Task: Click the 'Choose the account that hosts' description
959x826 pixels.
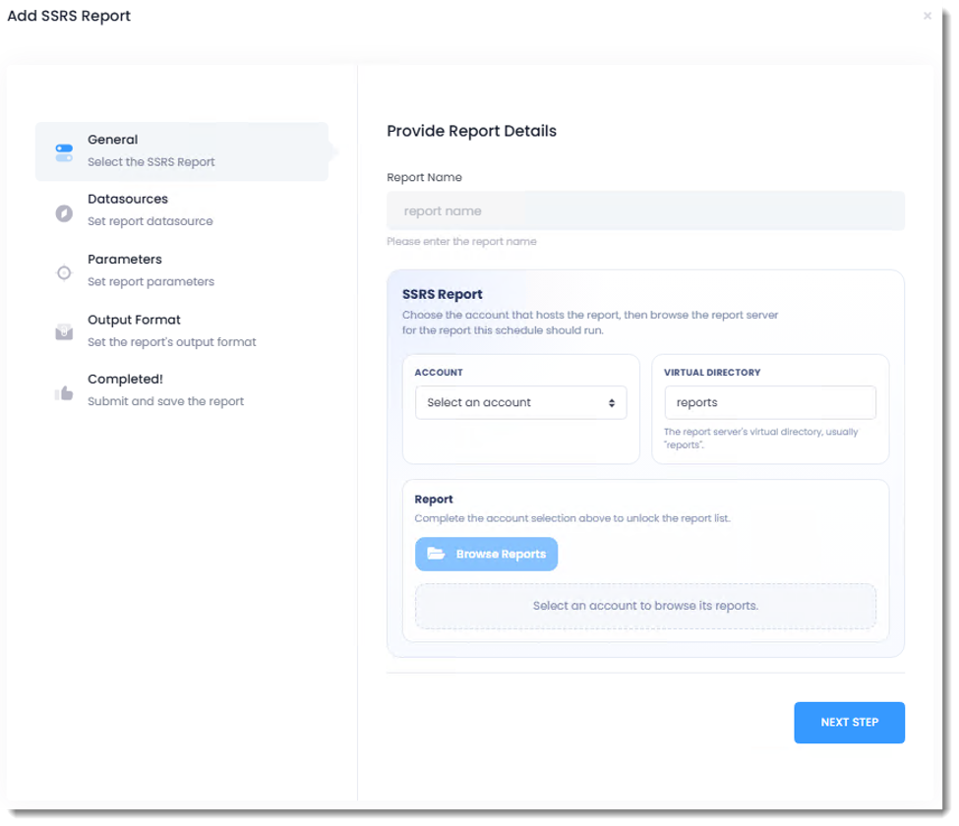Action: [x=590, y=323]
